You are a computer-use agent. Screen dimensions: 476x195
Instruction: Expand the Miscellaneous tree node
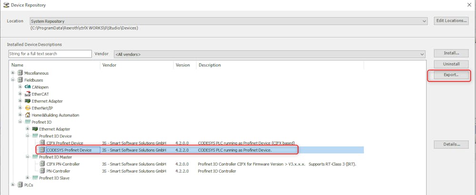point(13,73)
